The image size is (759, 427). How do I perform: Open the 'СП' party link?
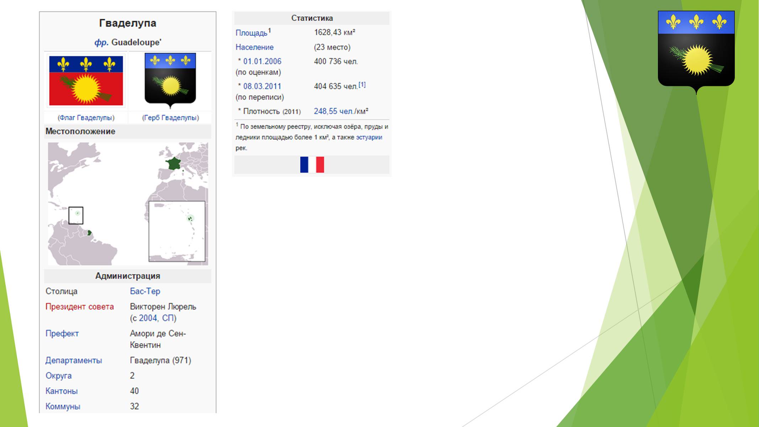(x=167, y=318)
